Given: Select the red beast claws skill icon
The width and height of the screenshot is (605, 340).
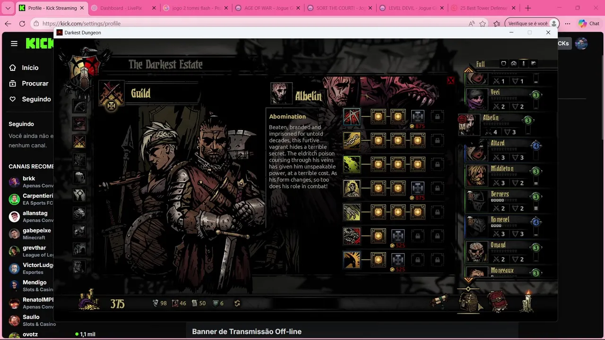Looking at the screenshot, I should click(x=352, y=236).
